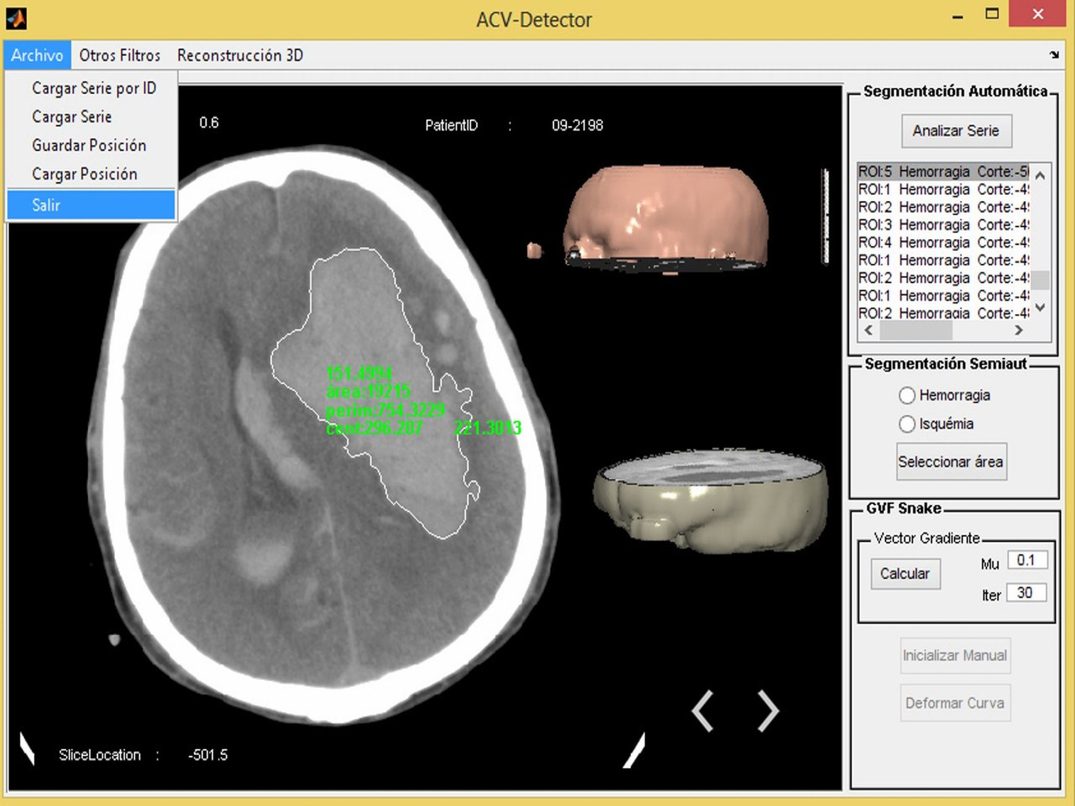Choose Salir from the Archivo menu
This screenshot has height=806, width=1075.
(x=91, y=205)
